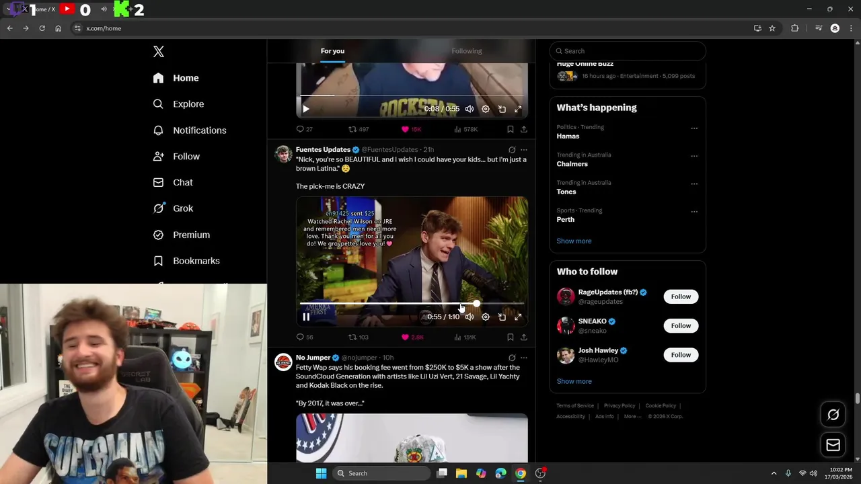
Task: Open the Fuentes Updates account name link
Action: coord(323,150)
